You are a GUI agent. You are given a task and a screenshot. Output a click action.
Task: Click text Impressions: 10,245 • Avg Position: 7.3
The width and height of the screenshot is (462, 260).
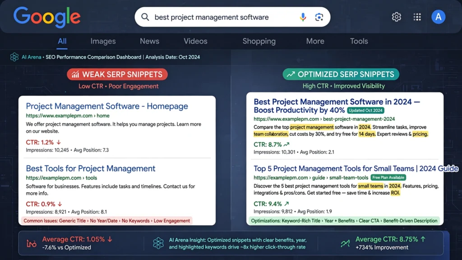pos(67,150)
